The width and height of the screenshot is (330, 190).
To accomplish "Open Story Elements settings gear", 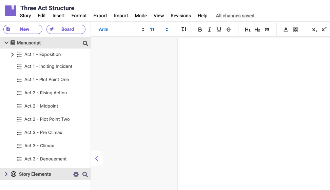I will coord(76,174).
